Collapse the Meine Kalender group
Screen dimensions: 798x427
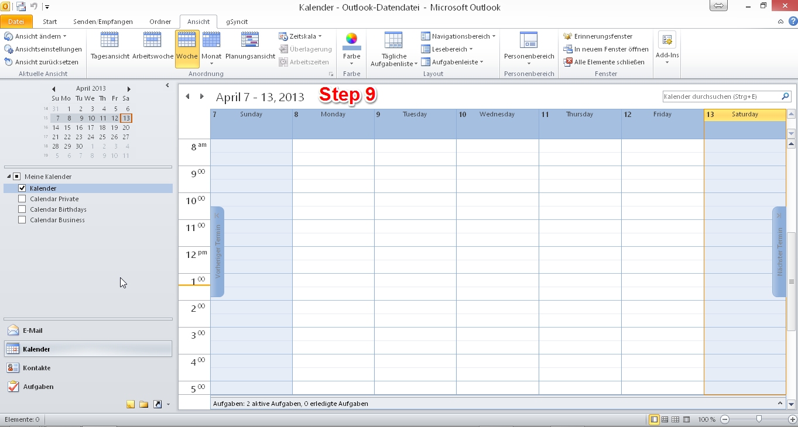point(9,177)
